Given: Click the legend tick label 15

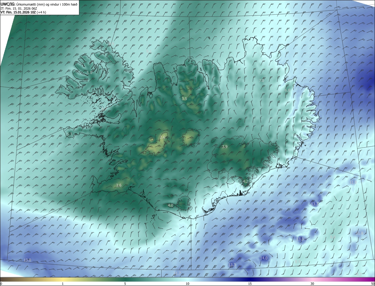Looking at the screenshot, I should 250,284.
